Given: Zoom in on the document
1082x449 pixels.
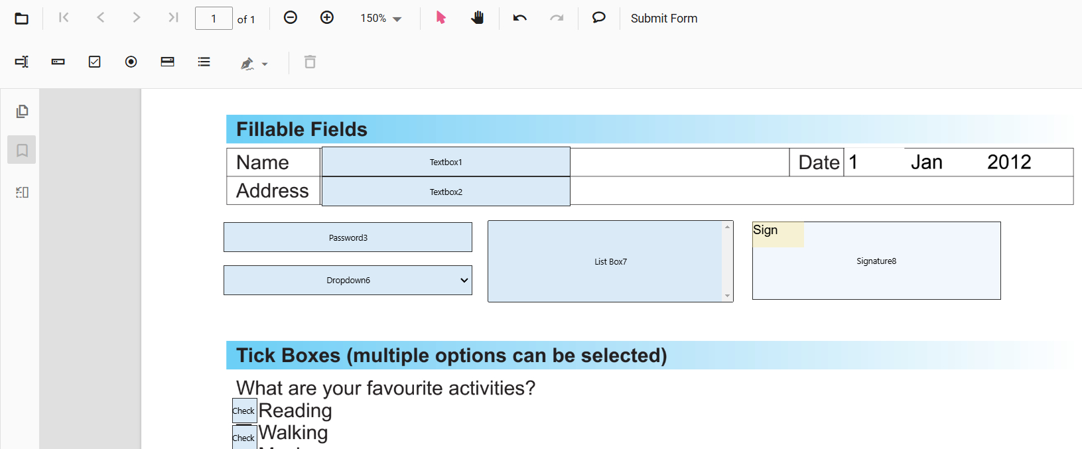Looking at the screenshot, I should click(327, 18).
